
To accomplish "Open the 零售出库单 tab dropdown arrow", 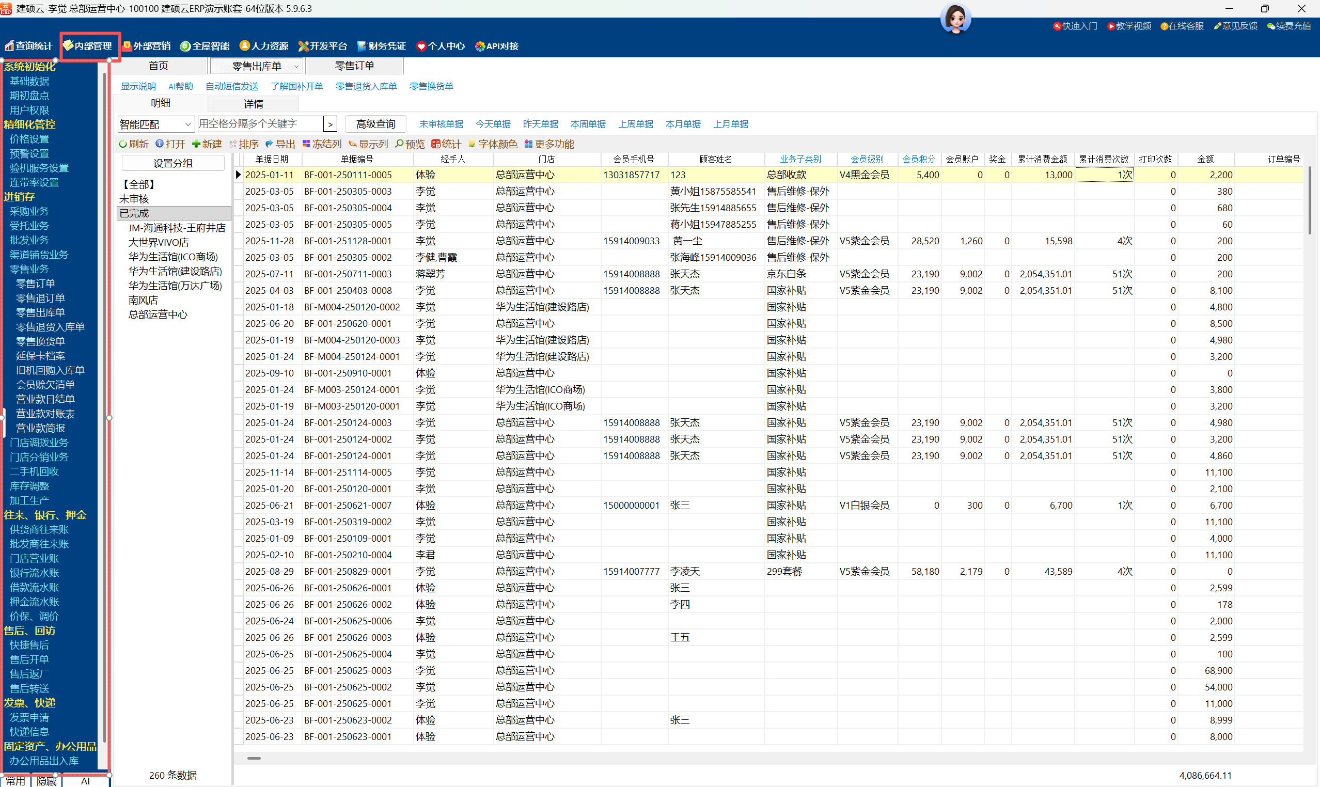I will (296, 66).
